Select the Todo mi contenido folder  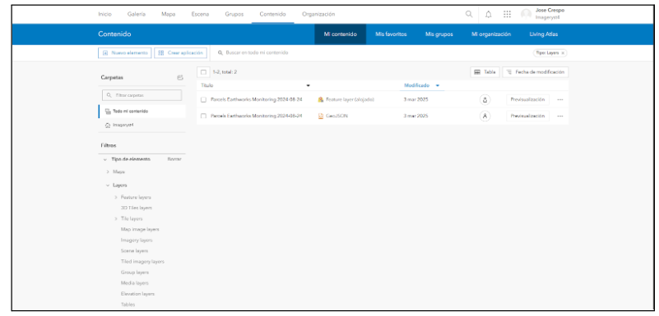[x=142, y=111]
